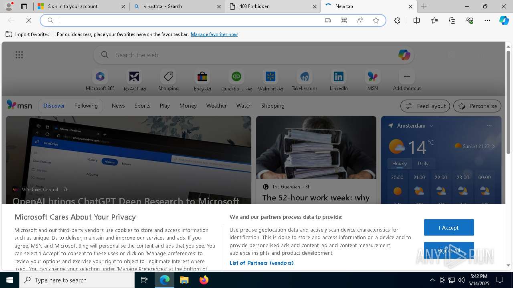
Task: Expand the Sunset 21:27 arrow
Action: click(x=493, y=146)
